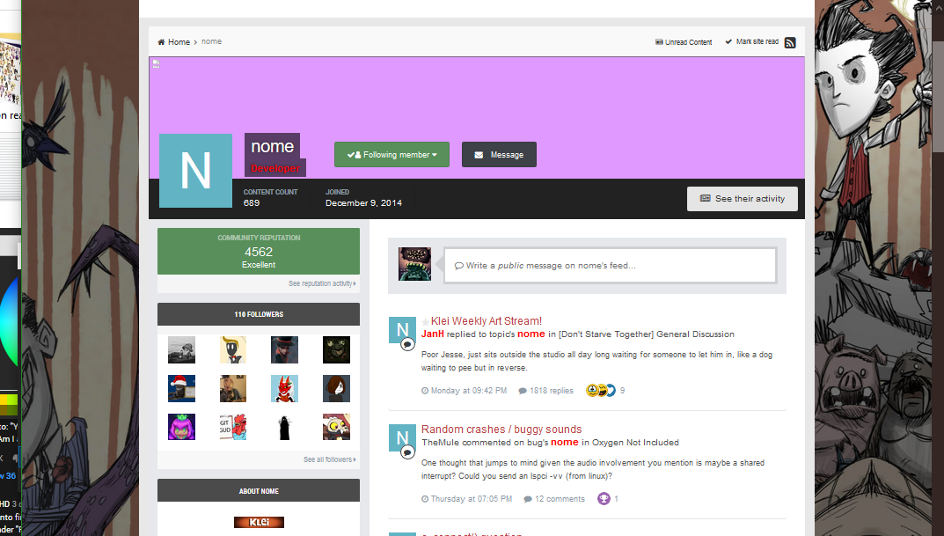Click into the public message input field
Screen dimensions: 944x536
(x=611, y=266)
